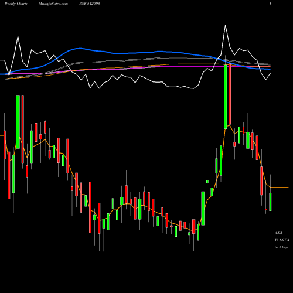293x293 pixels.
Task: Click the 'BSE 512093' symbol text
Action: click(x=90, y=4)
